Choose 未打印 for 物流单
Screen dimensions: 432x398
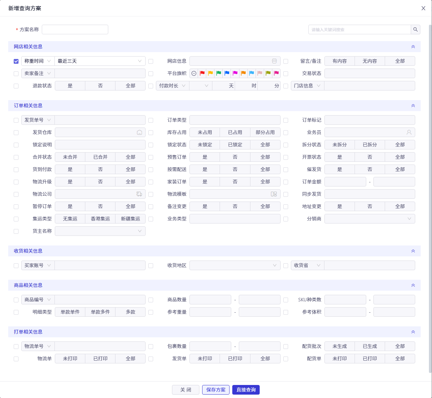[70, 359]
